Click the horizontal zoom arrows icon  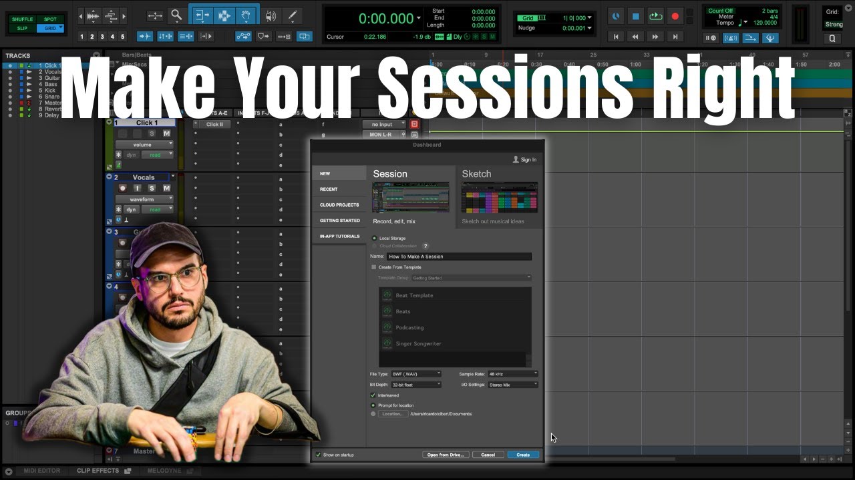[x=155, y=15]
